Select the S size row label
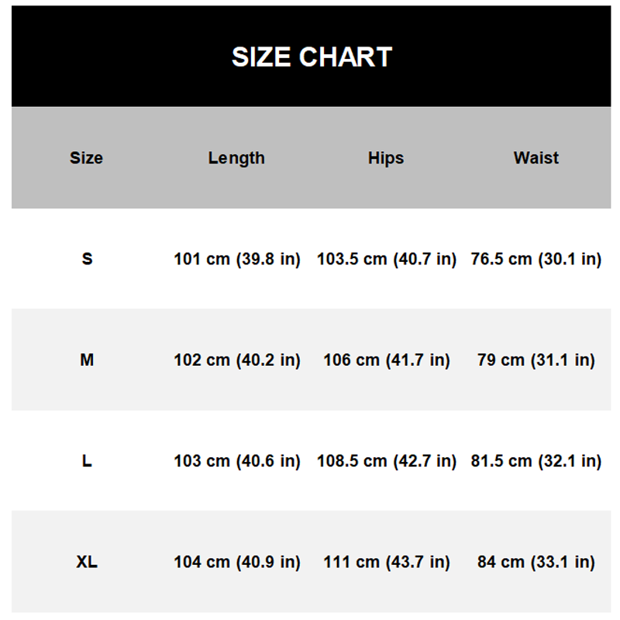 (87, 259)
